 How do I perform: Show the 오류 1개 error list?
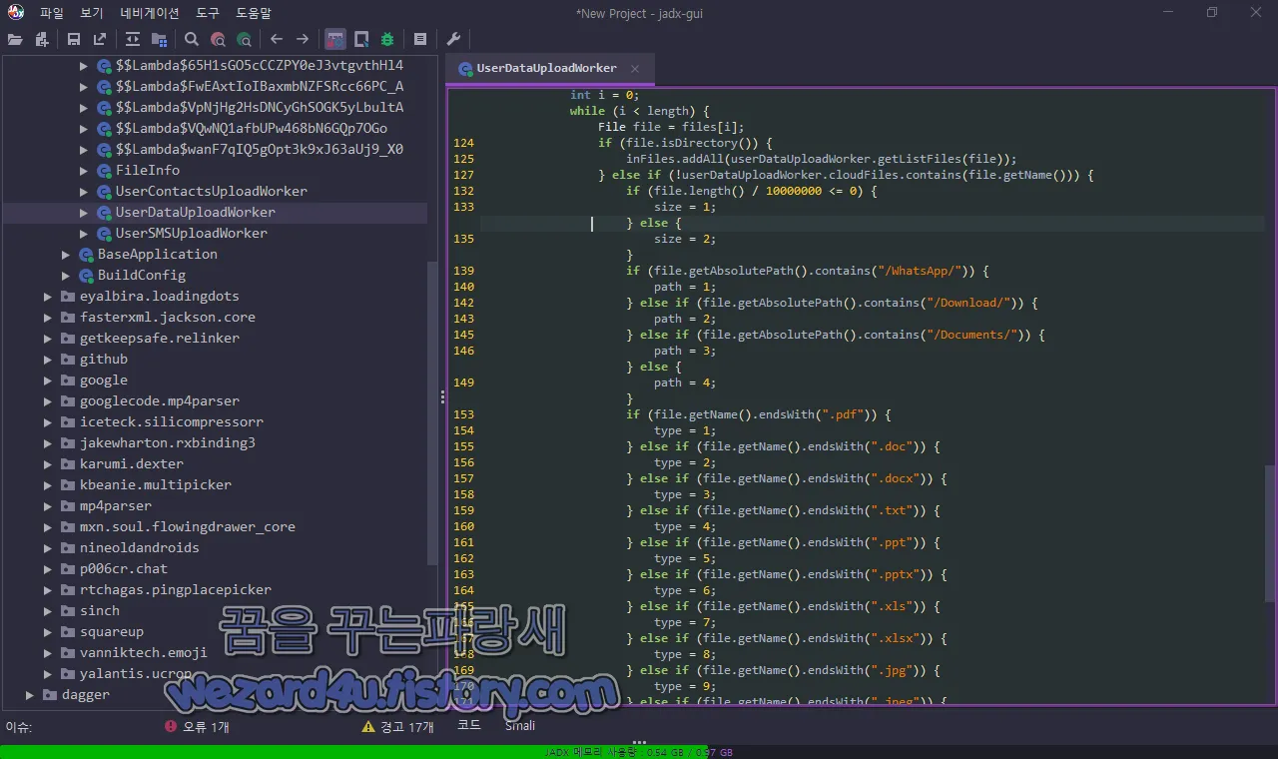point(206,727)
